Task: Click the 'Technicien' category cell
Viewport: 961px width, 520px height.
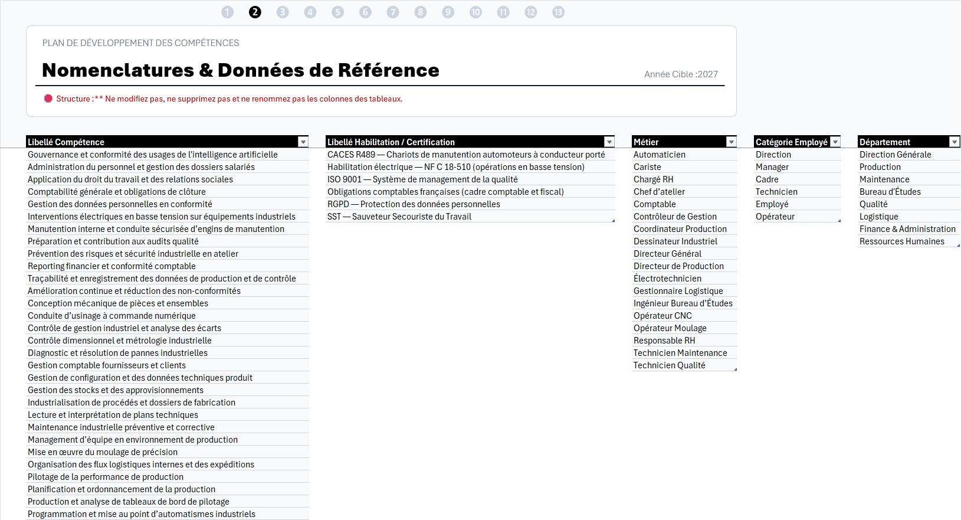Action: pos(798,192)
